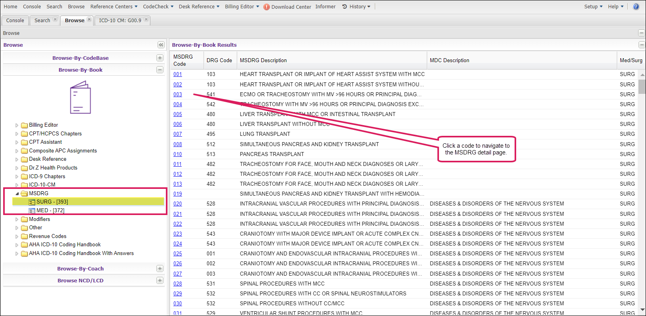
Task: Expand the Browse-By-Coach section
Action: (x=160, y=268)
